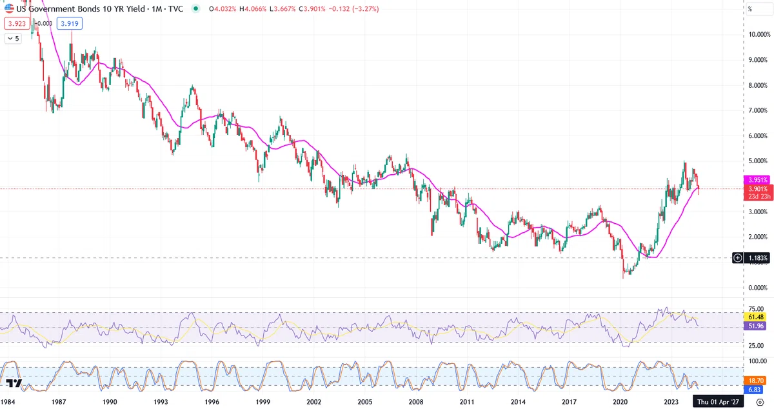Click the 75.00 RSI axis label

pos(755,309)
